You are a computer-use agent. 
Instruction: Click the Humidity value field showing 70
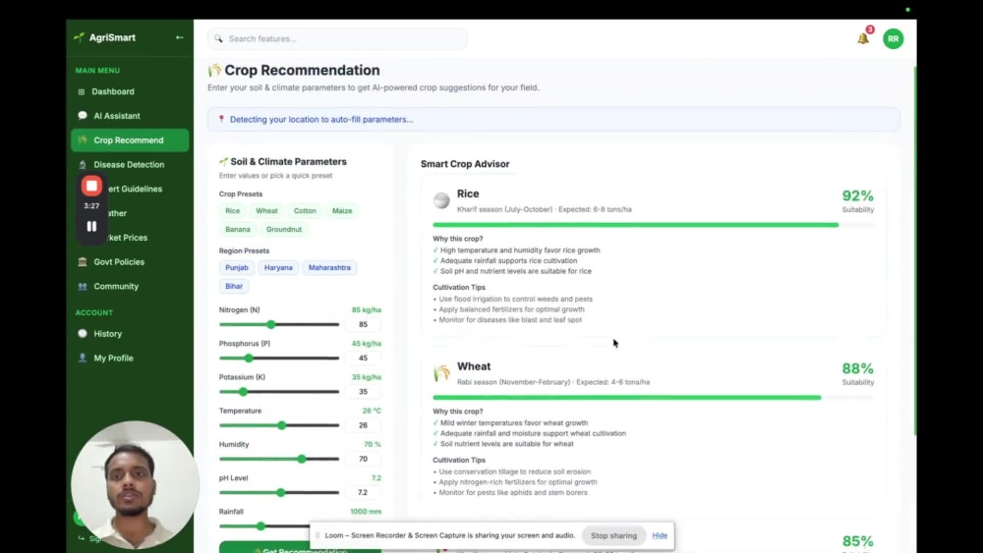[363, 459]
